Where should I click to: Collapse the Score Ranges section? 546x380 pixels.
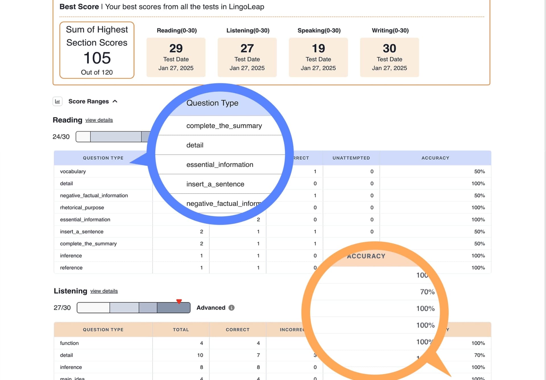pos(115,101)
